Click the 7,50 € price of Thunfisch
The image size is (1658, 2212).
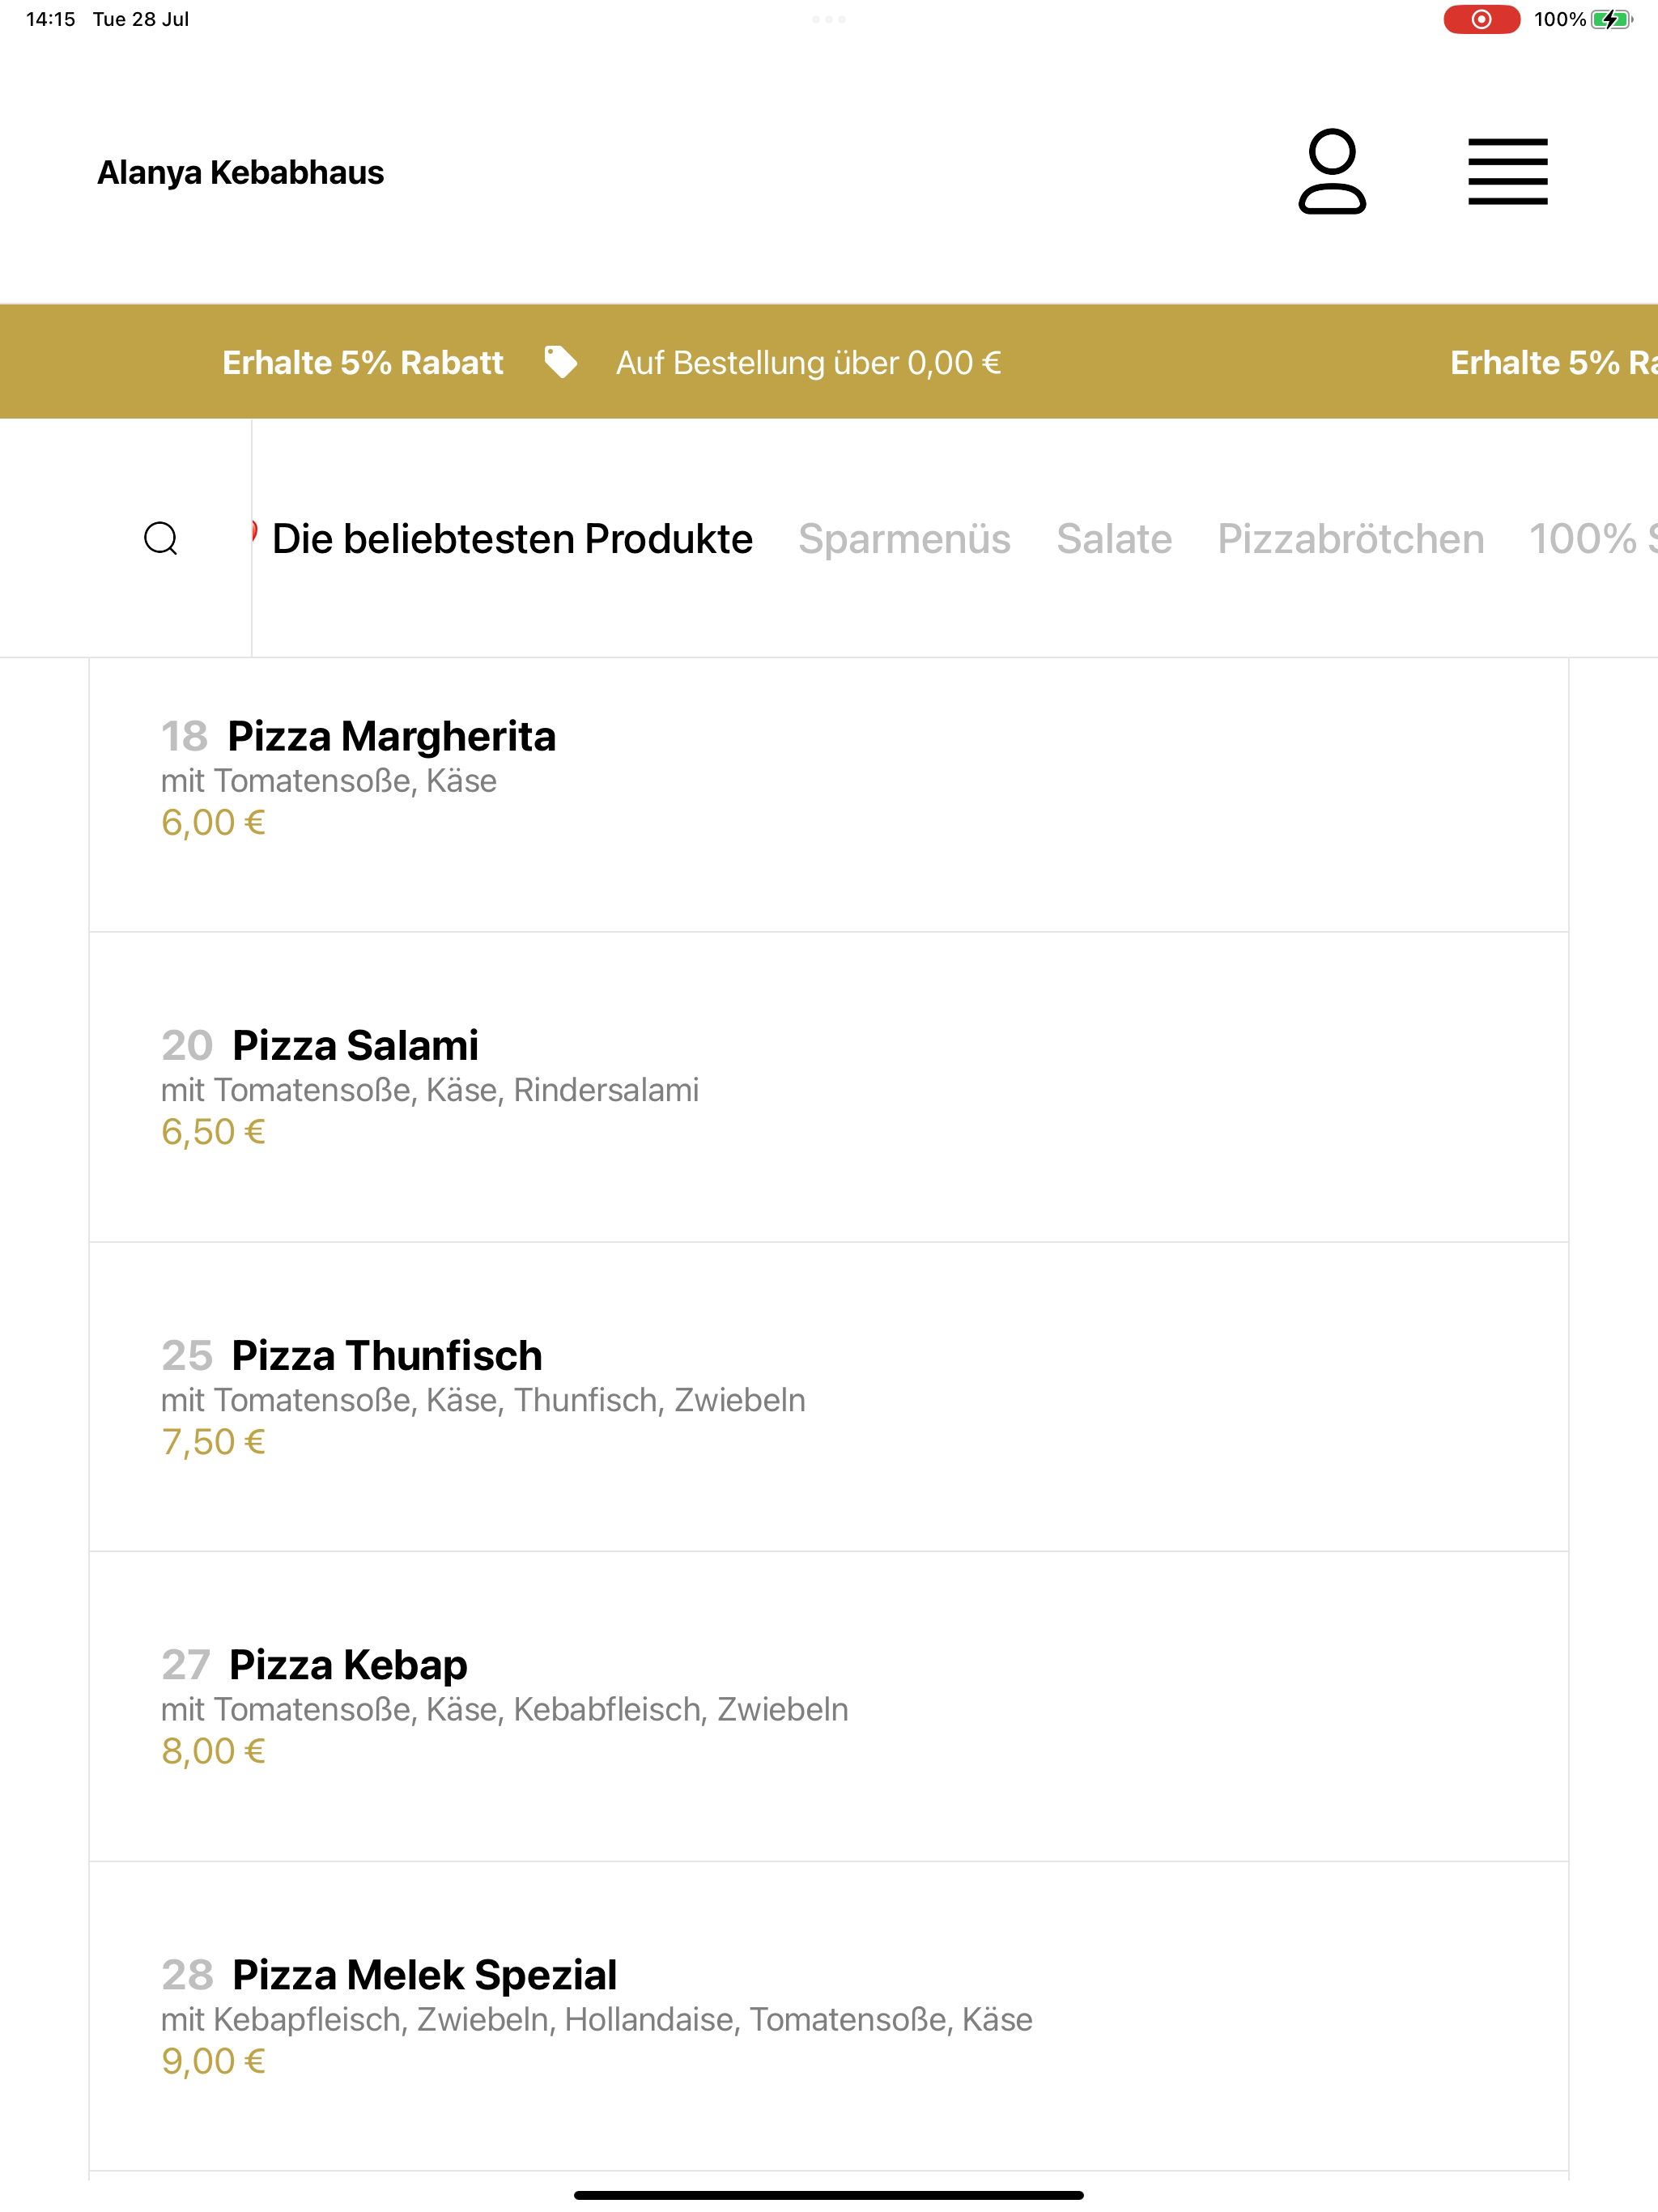[213, 1441]
